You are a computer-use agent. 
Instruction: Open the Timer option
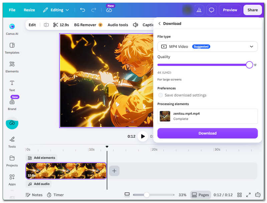point(55,195)
